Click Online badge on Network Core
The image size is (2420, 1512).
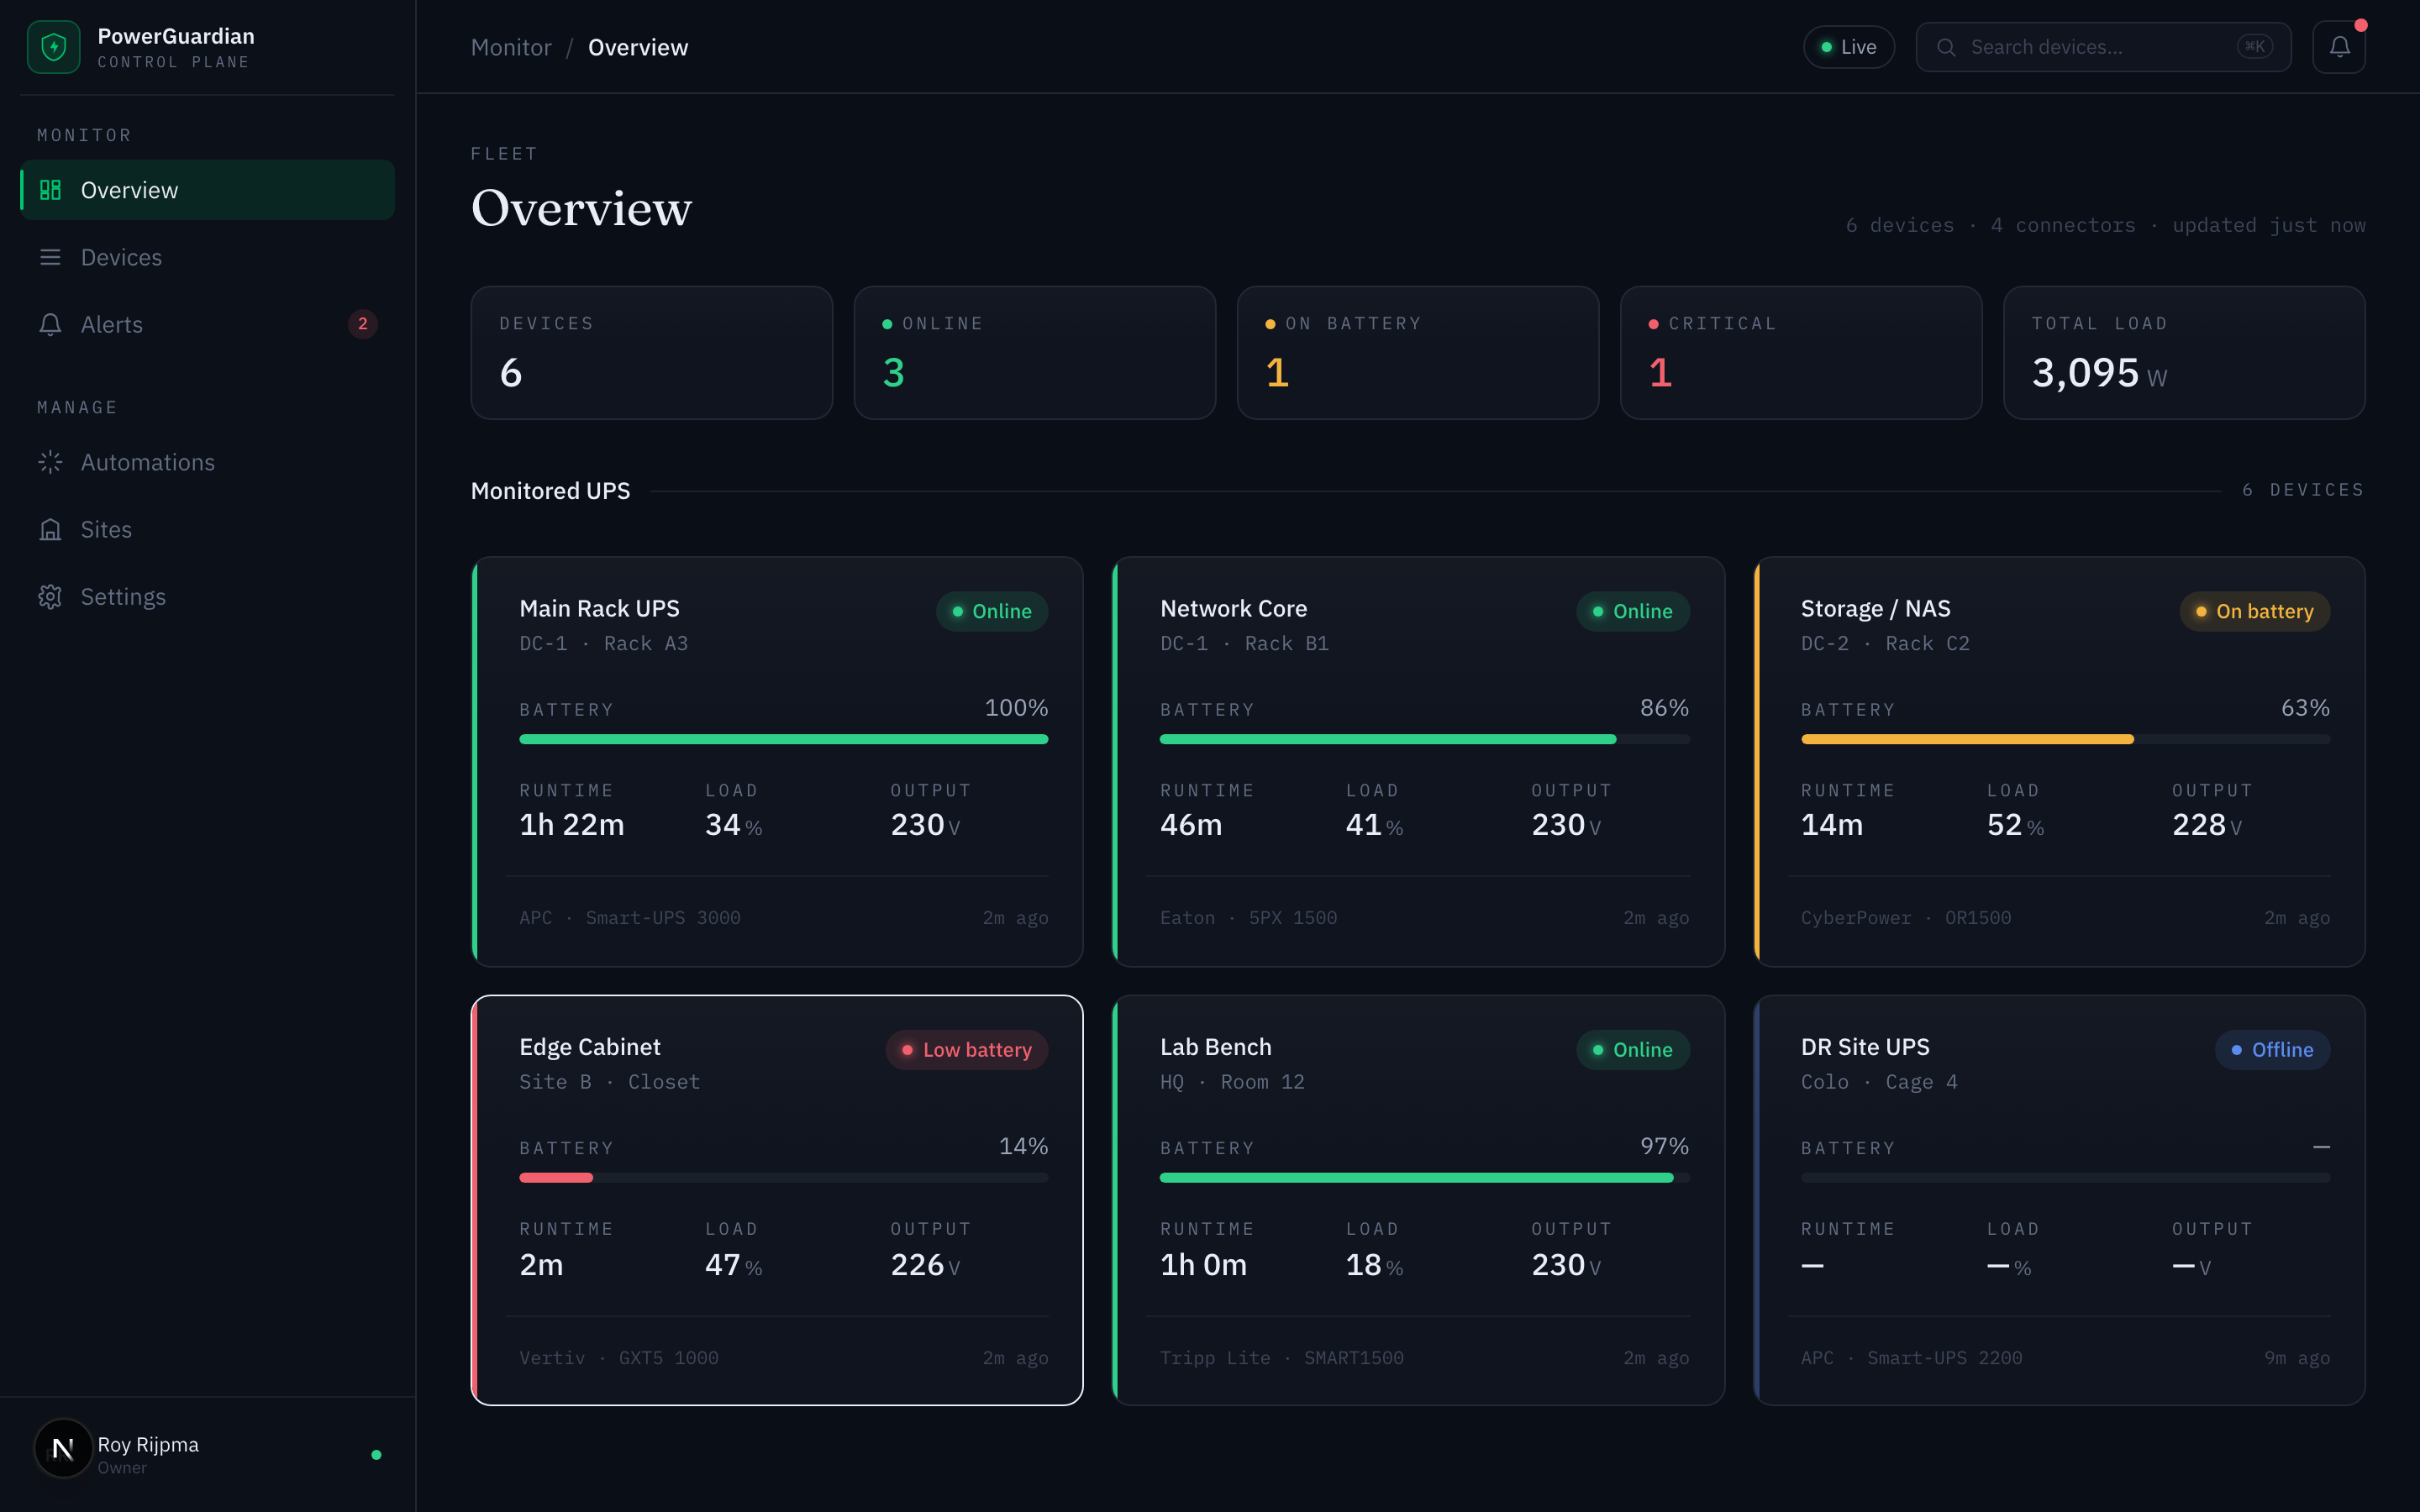click(1633, 611)
